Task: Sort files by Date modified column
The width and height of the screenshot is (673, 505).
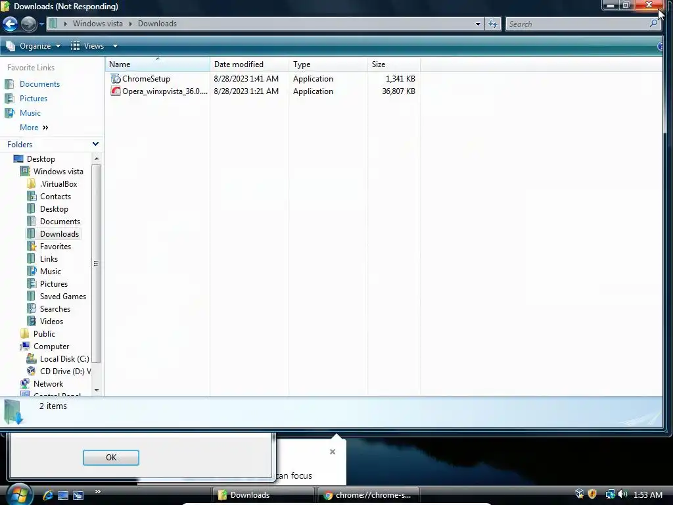Action: [249, 64]
